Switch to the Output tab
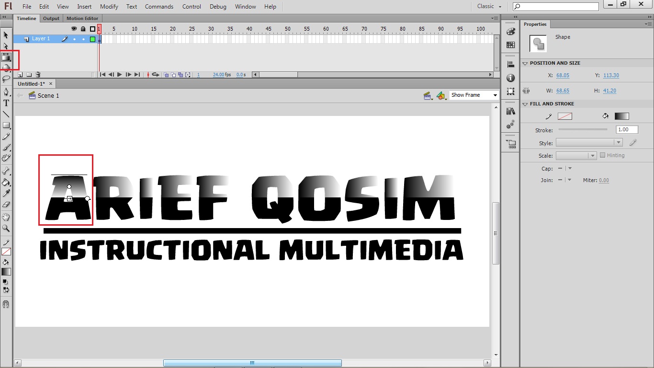Screen dimensions: 654x368 [51, 19]
